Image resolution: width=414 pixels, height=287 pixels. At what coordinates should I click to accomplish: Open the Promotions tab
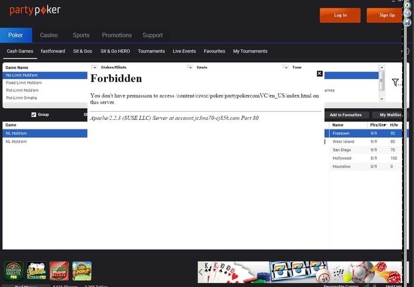(117, 35)
